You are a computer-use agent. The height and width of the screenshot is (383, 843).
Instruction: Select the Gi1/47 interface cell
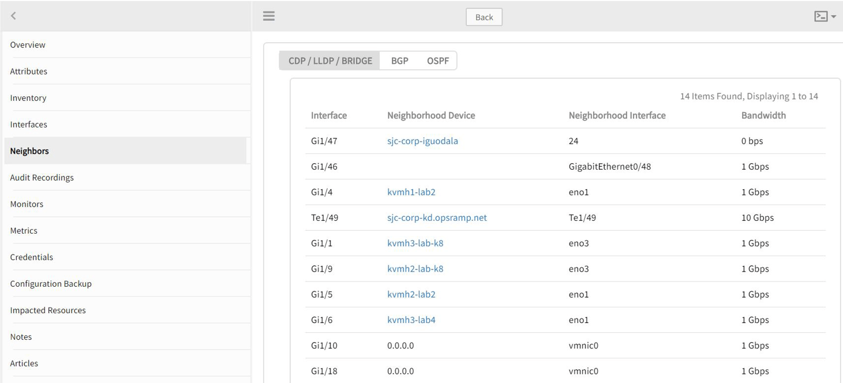click(x=324, y=141)
